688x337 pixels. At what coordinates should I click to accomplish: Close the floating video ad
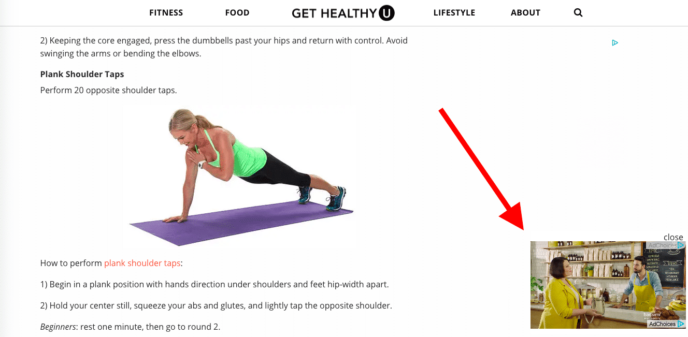pos(673,237)
